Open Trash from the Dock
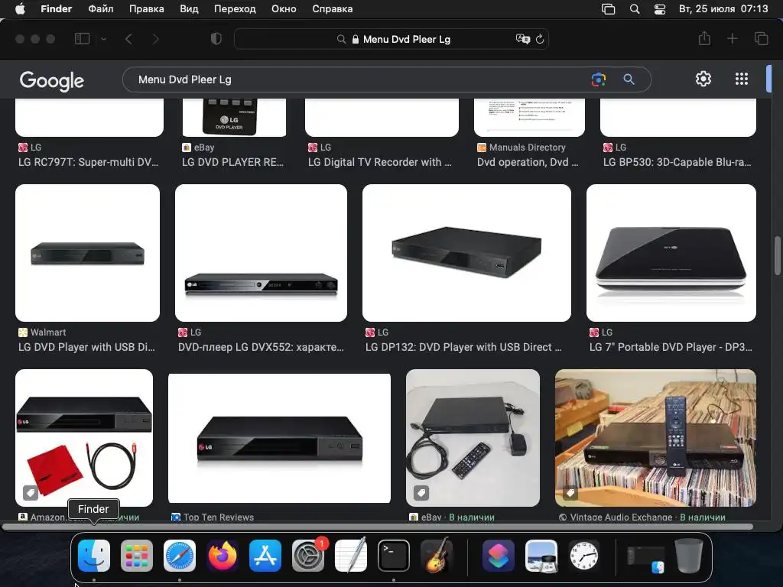Viewport: 783px width, 587px height. point(689,556)
